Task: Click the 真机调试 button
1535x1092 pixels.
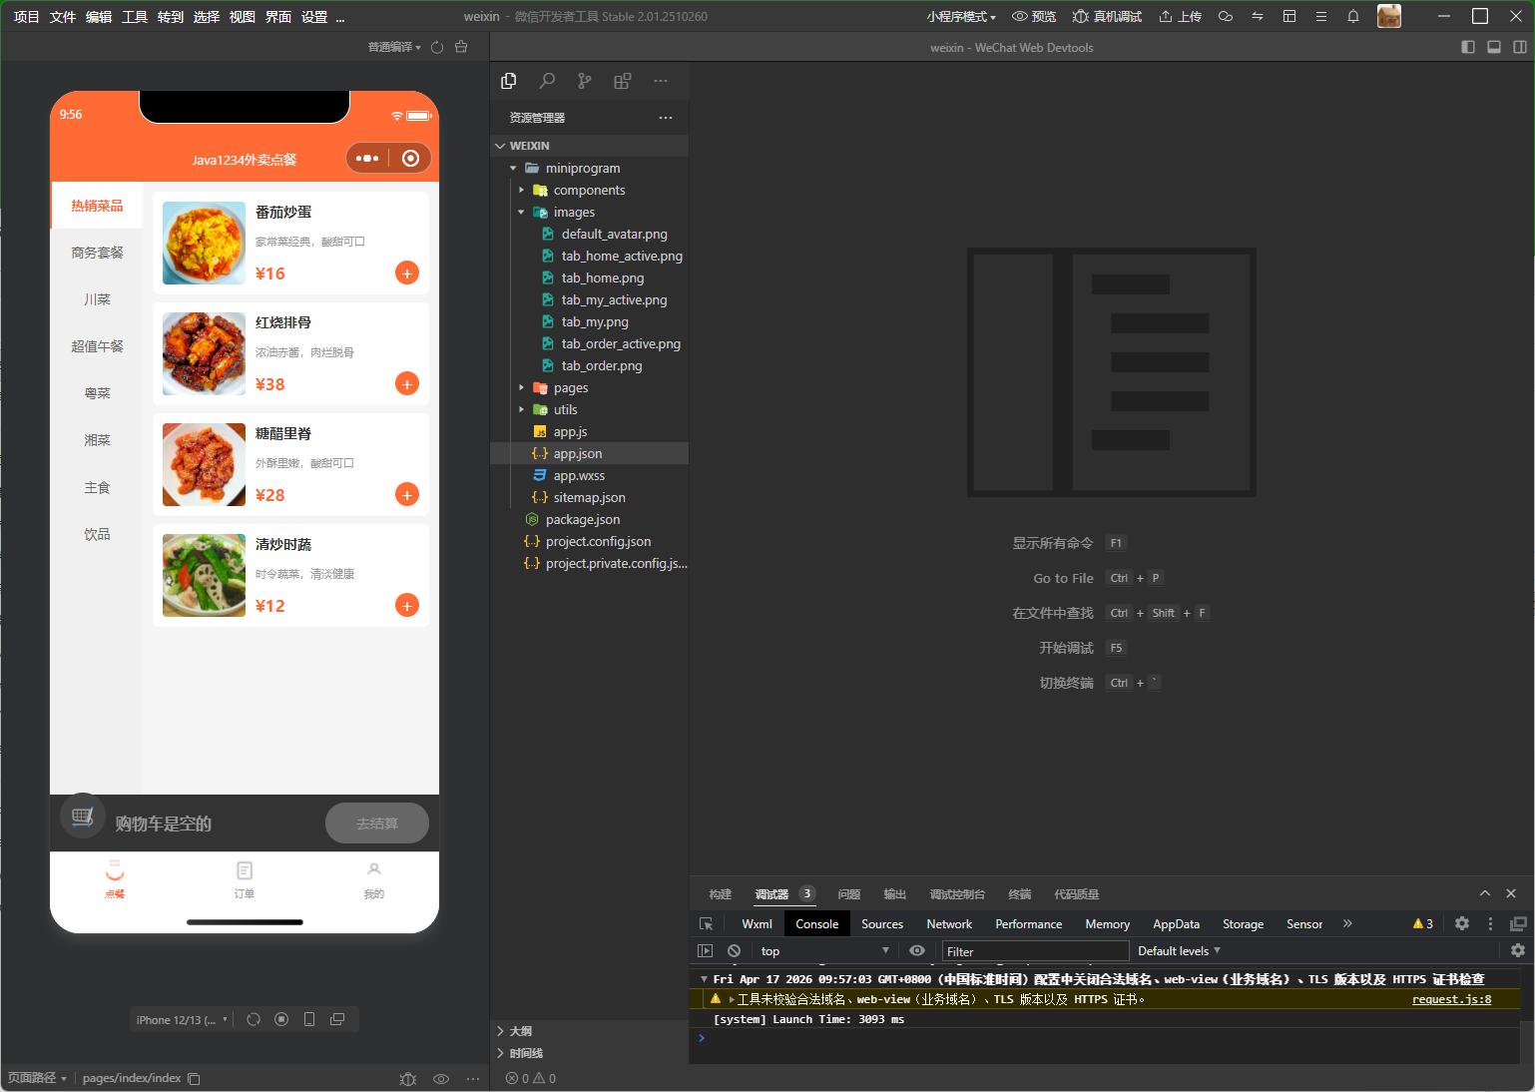Action: tap(1107, 16)
